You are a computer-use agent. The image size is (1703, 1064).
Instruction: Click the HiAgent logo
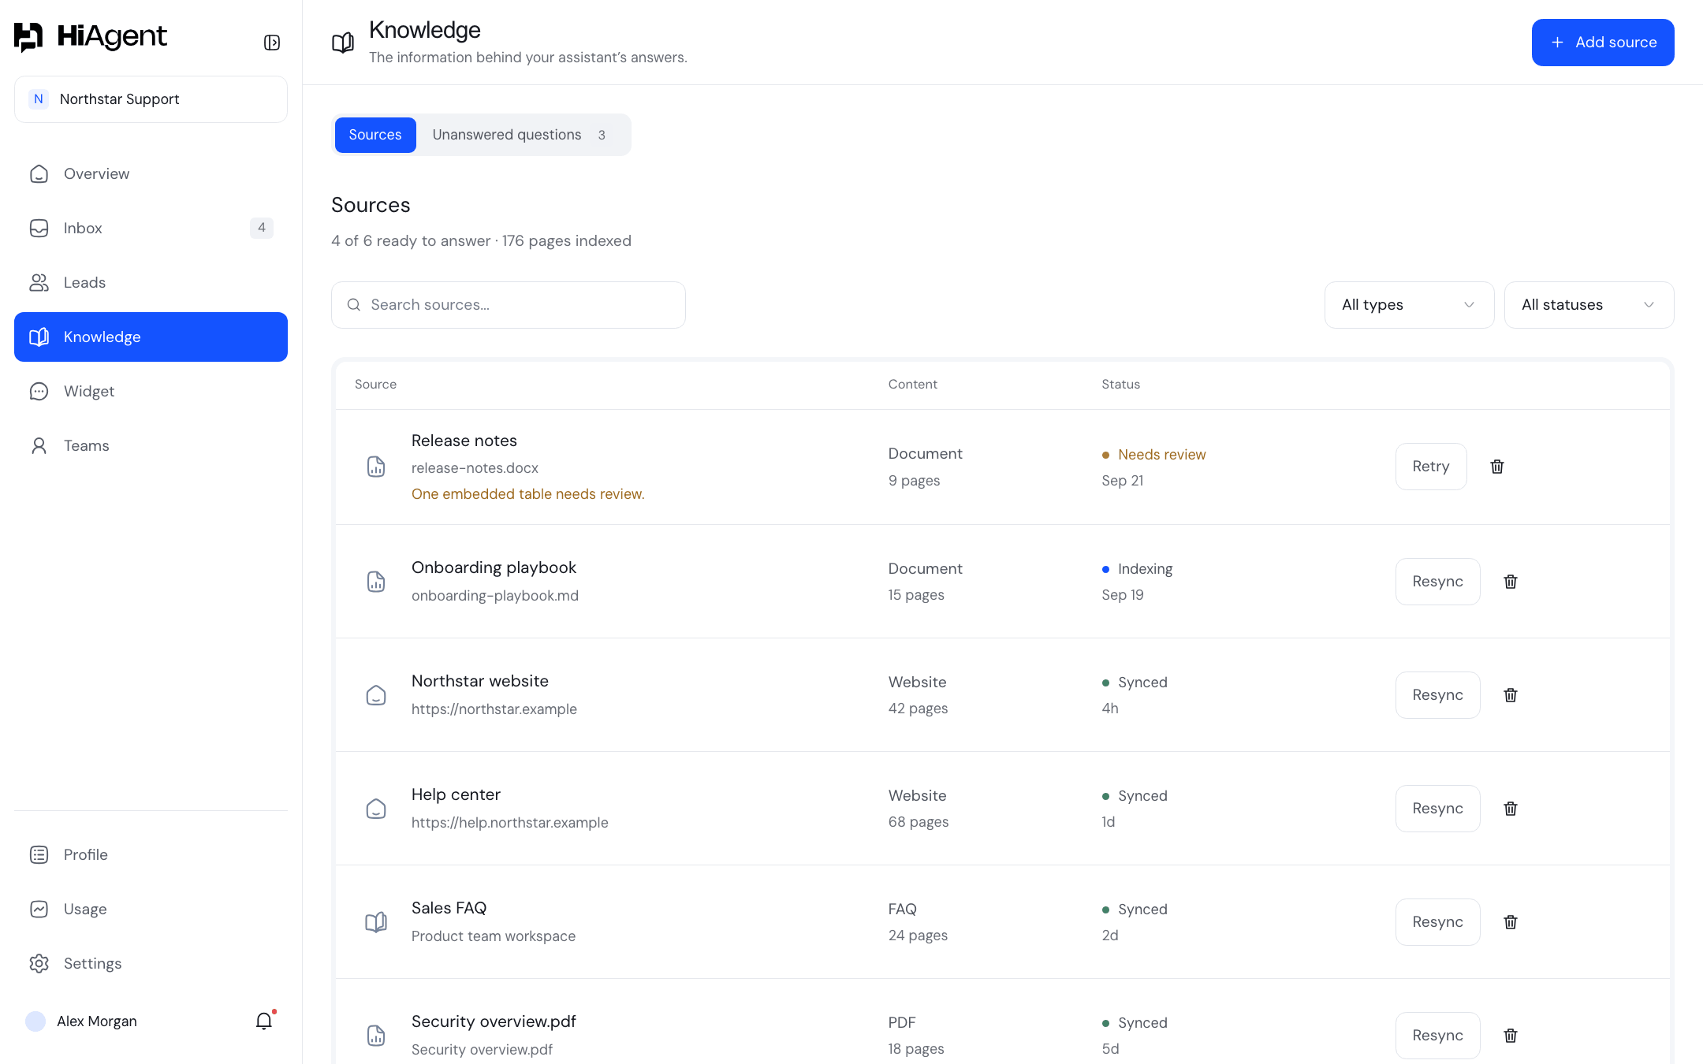pos(91,36)
